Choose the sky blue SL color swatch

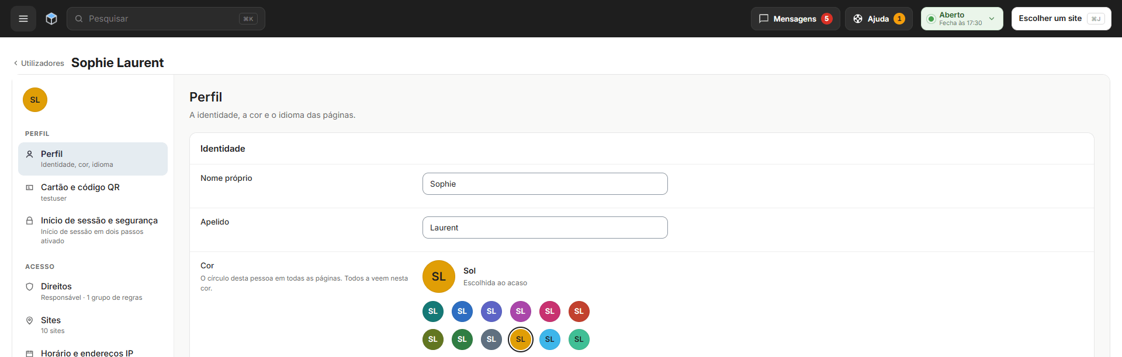pos(550,339)
